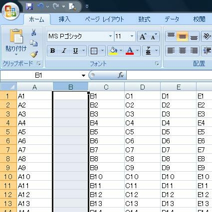Decrease the cell indent
Image resolution: width=212 pixels, height=212 pixels.
(x=207, y=51)
